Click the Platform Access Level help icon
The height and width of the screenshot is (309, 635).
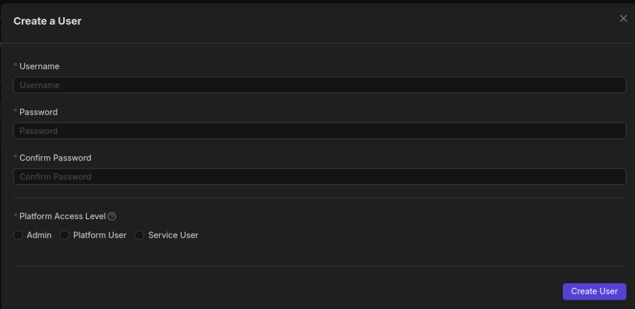coord(112,217)
